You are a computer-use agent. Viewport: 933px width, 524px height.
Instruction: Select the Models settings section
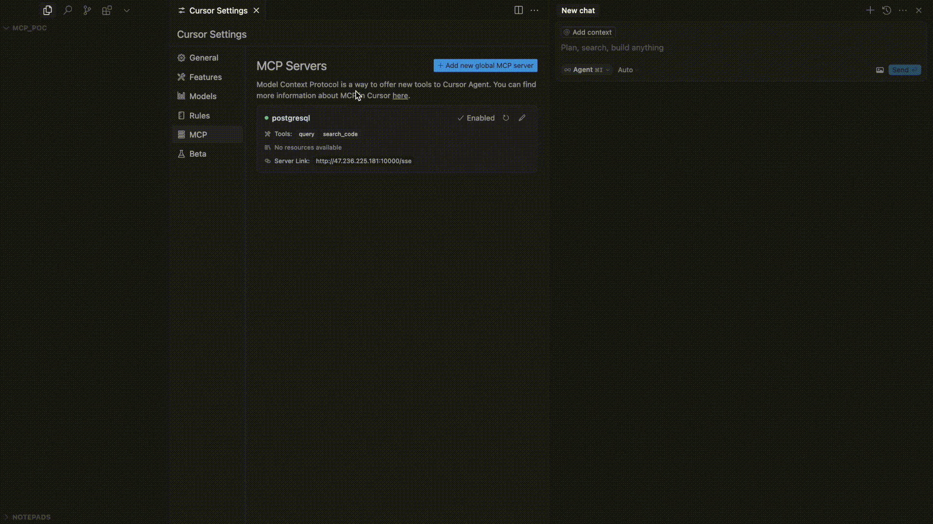pos(207,96)
